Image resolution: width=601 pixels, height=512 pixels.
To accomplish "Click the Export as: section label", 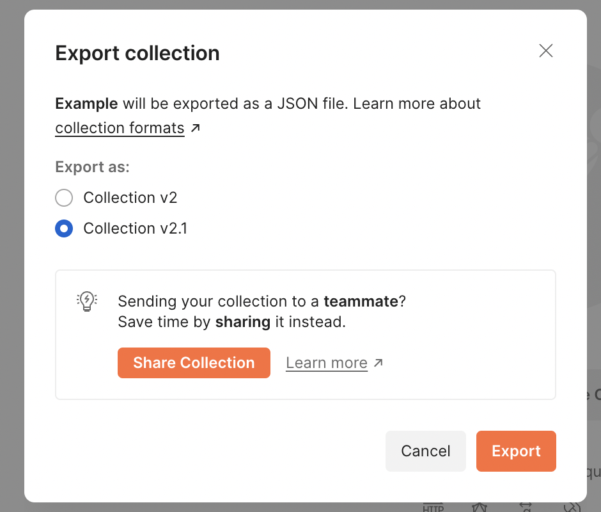I will [x=92, y=167].
